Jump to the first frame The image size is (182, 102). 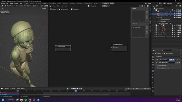tap(72, 89)
